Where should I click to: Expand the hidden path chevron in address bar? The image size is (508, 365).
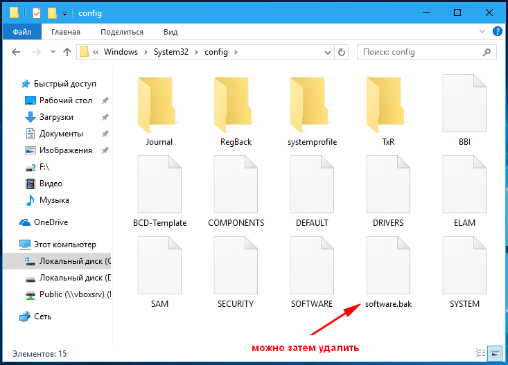[x=96, y=52]
